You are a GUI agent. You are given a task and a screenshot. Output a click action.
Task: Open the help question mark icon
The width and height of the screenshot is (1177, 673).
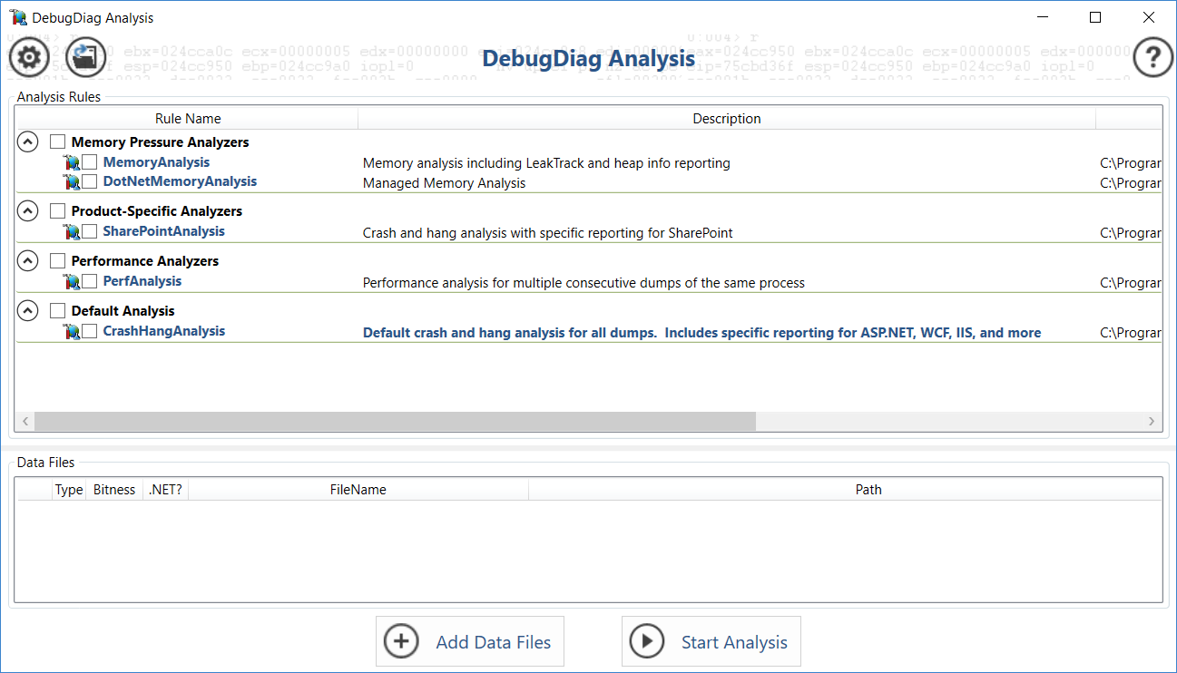pos(1153,58)
